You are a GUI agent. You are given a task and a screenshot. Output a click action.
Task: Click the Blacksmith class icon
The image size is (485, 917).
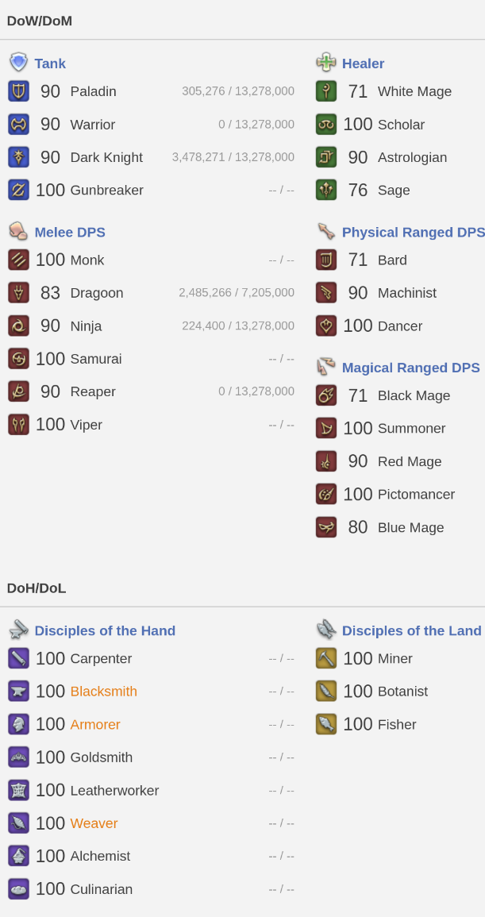[18, 692]
